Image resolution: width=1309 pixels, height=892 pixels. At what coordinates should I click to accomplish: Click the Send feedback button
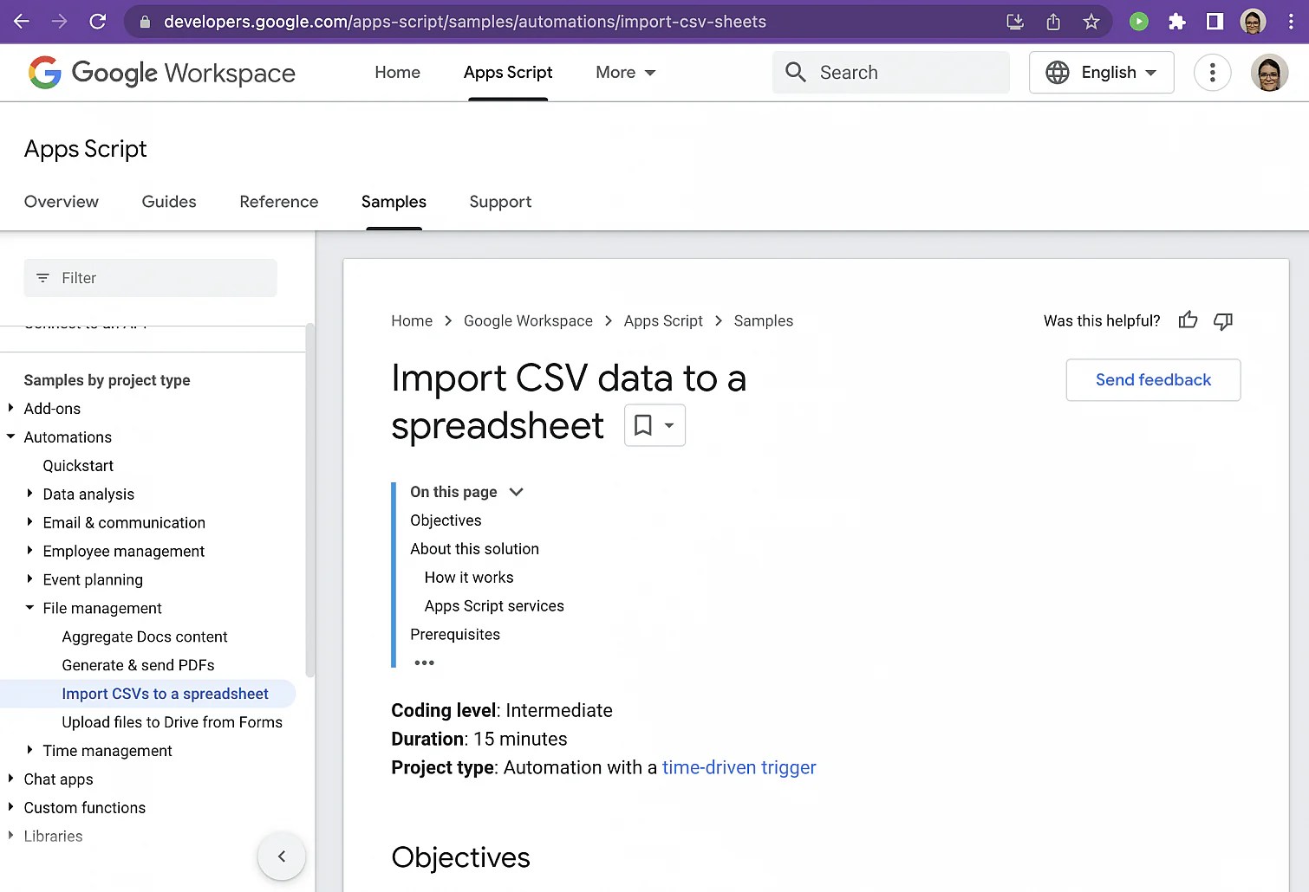pyautogui.click(x=1153, y=379)
